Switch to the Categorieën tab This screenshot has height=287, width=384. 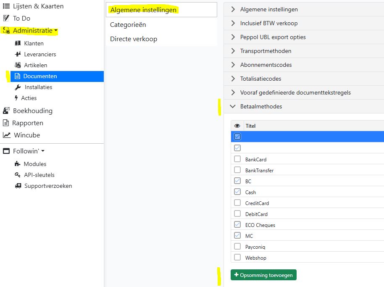[x=161, y=24]
